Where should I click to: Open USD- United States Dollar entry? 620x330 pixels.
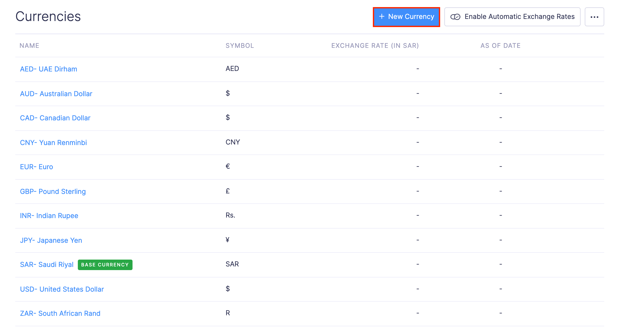[62, 289]
